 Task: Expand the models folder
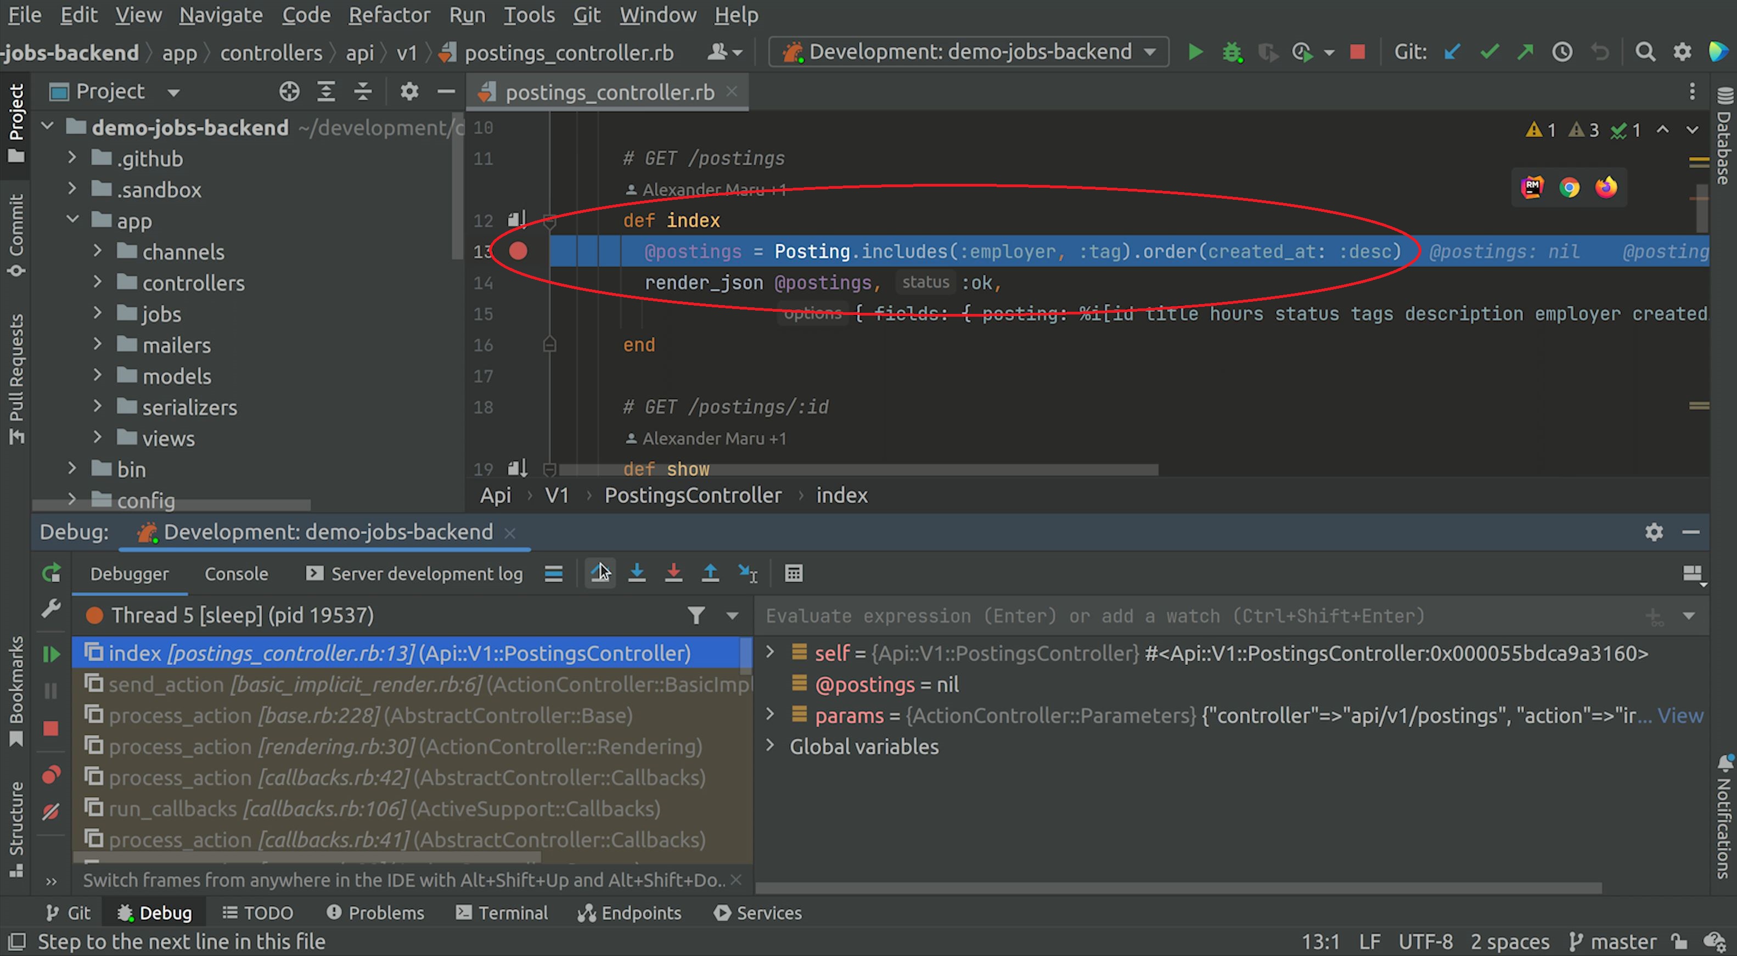point(98,375)
